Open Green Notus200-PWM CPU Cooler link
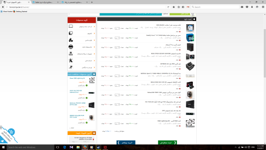 coord(77,116)
